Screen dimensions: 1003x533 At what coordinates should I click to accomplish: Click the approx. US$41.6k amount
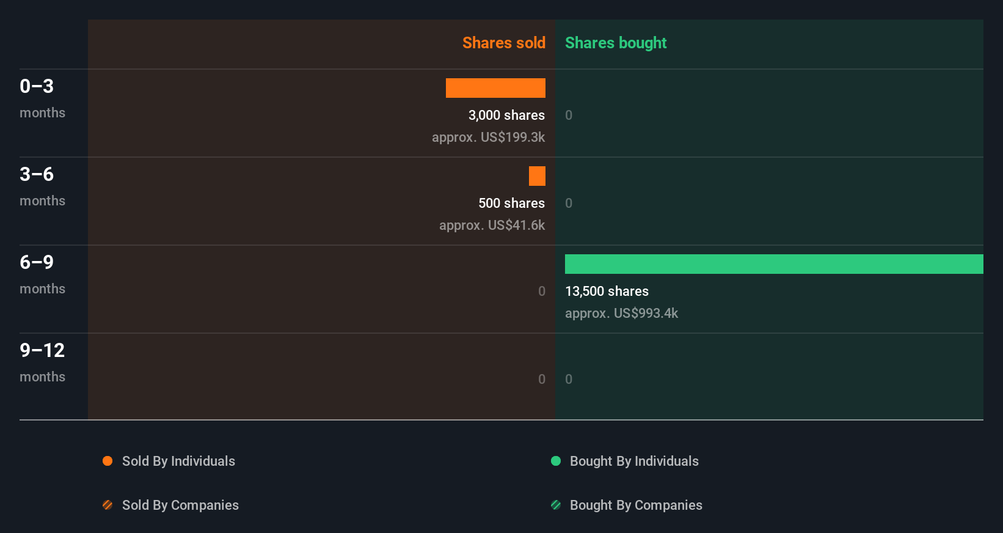click(x=492, y=225)
